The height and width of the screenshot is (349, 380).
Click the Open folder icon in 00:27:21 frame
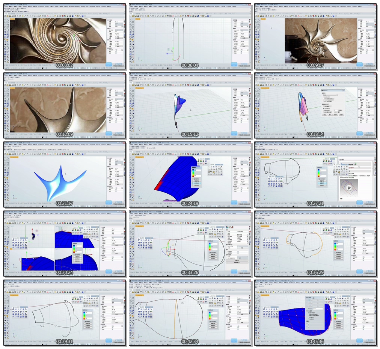pos(258,154)
